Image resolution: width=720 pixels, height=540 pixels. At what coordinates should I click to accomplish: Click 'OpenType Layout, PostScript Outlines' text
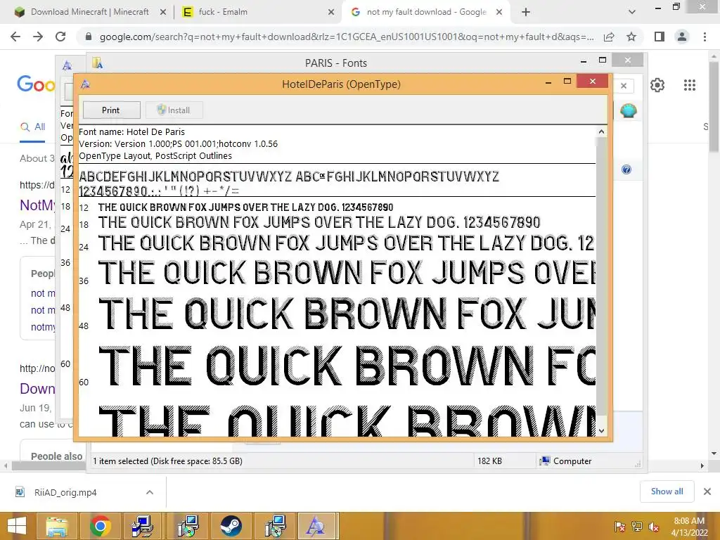coord(155,155)
